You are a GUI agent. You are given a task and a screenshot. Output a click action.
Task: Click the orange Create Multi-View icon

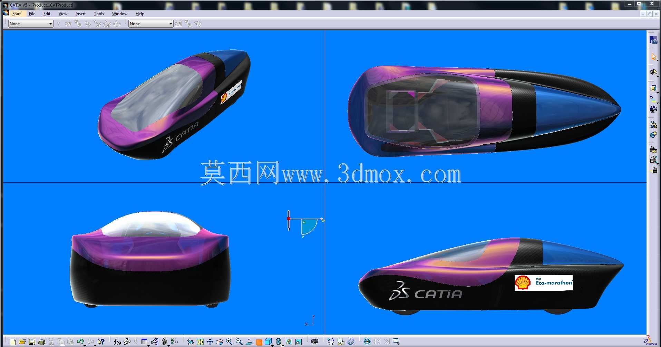(259, 342)
